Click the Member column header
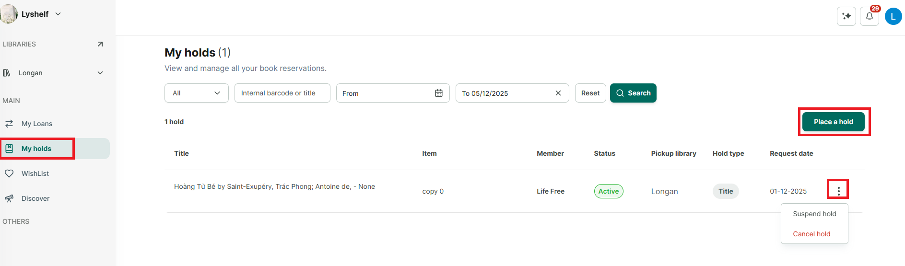Image resolution: width=905 pixels, height=266 pixels. [x=550, y=153]
